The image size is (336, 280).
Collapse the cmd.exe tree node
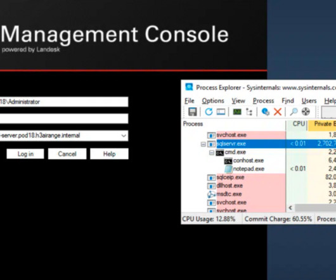pos(212,153)
